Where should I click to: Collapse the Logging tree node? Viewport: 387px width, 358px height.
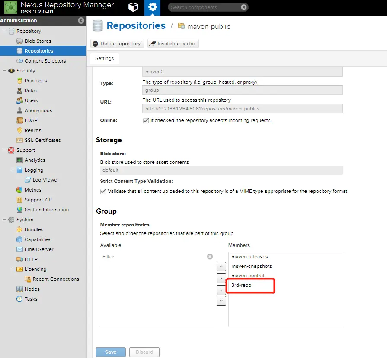[12, 170]
